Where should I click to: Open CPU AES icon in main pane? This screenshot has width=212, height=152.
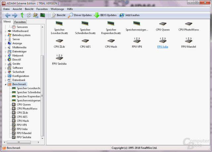(85, 41)
